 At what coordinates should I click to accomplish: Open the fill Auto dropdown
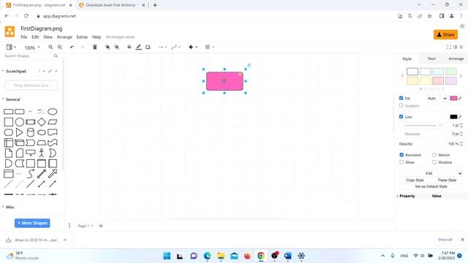coord(437,99)
